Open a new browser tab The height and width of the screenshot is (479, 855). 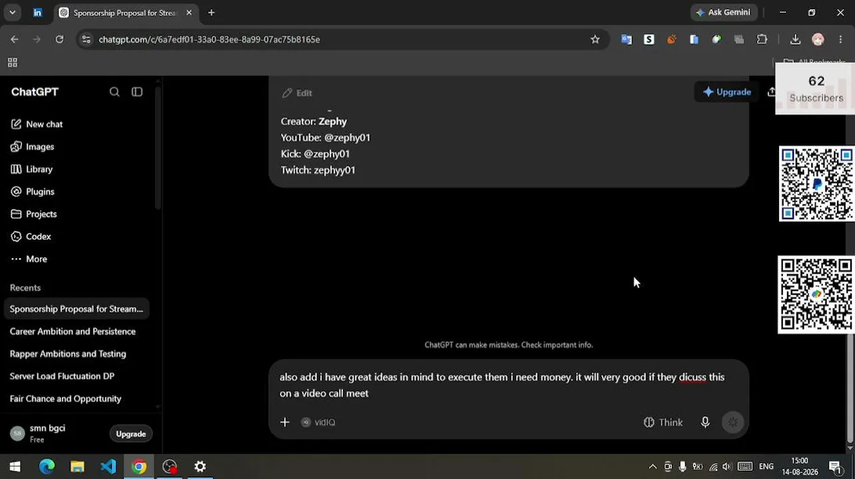point(211,13)
